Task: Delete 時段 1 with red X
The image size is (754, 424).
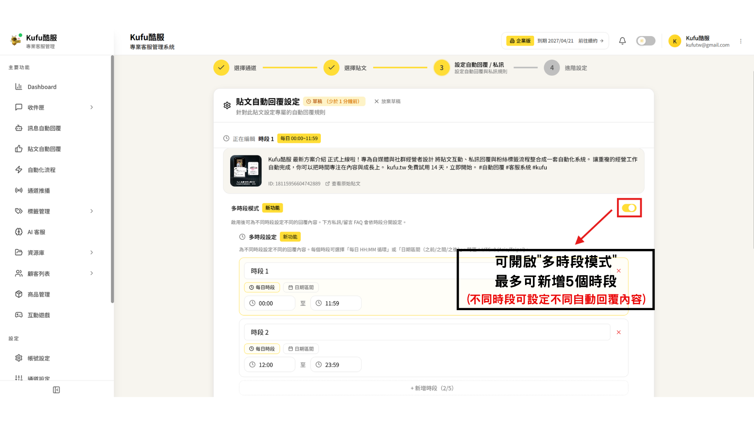Action: coord(619,271)
